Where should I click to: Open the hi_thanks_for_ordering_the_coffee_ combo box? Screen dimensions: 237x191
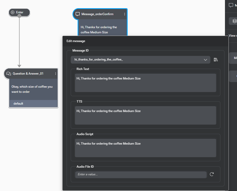[138, 60]
